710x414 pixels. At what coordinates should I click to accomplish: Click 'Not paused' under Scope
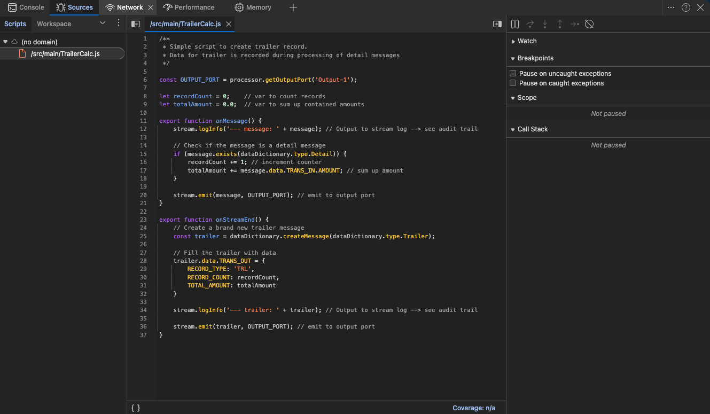[x=608, y=114]
